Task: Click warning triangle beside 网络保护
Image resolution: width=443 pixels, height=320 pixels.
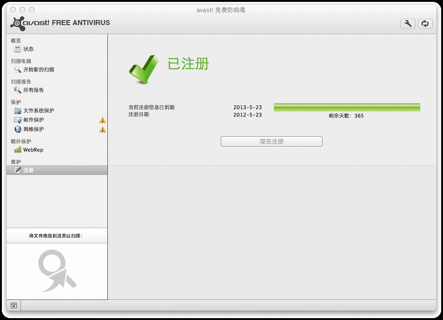Action: (x=103, y=130)
